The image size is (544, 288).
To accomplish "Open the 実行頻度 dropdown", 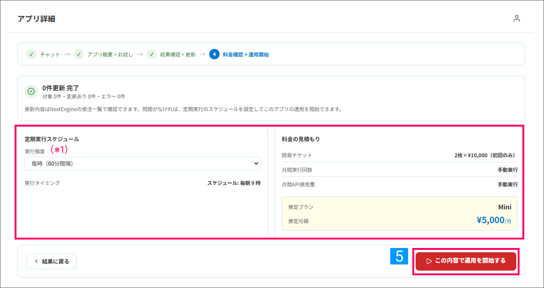I will [x=142, y=163].
